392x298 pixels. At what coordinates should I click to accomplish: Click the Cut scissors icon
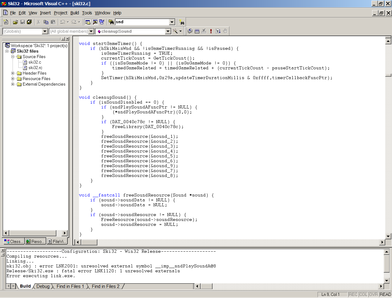(x=39, y=22)
